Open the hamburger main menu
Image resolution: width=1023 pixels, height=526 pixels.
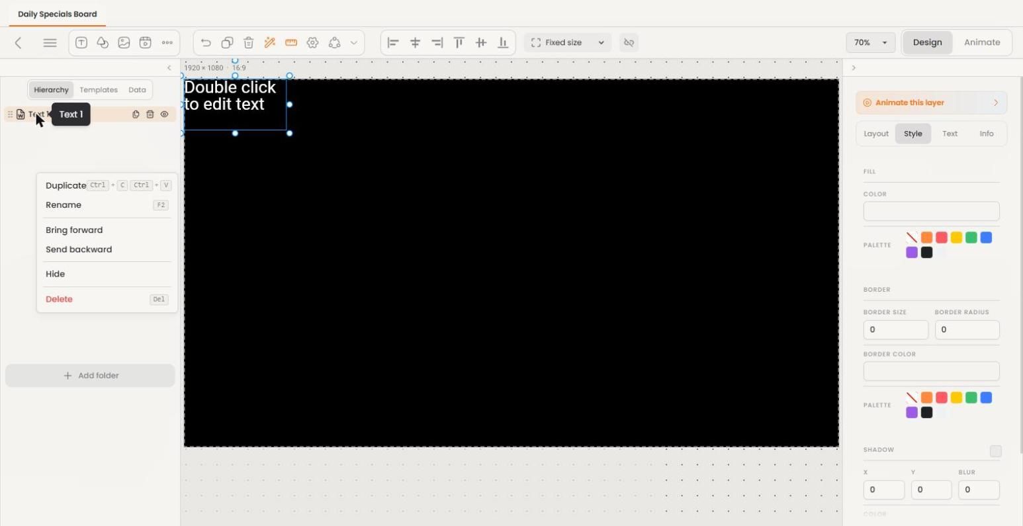(50, 43)
